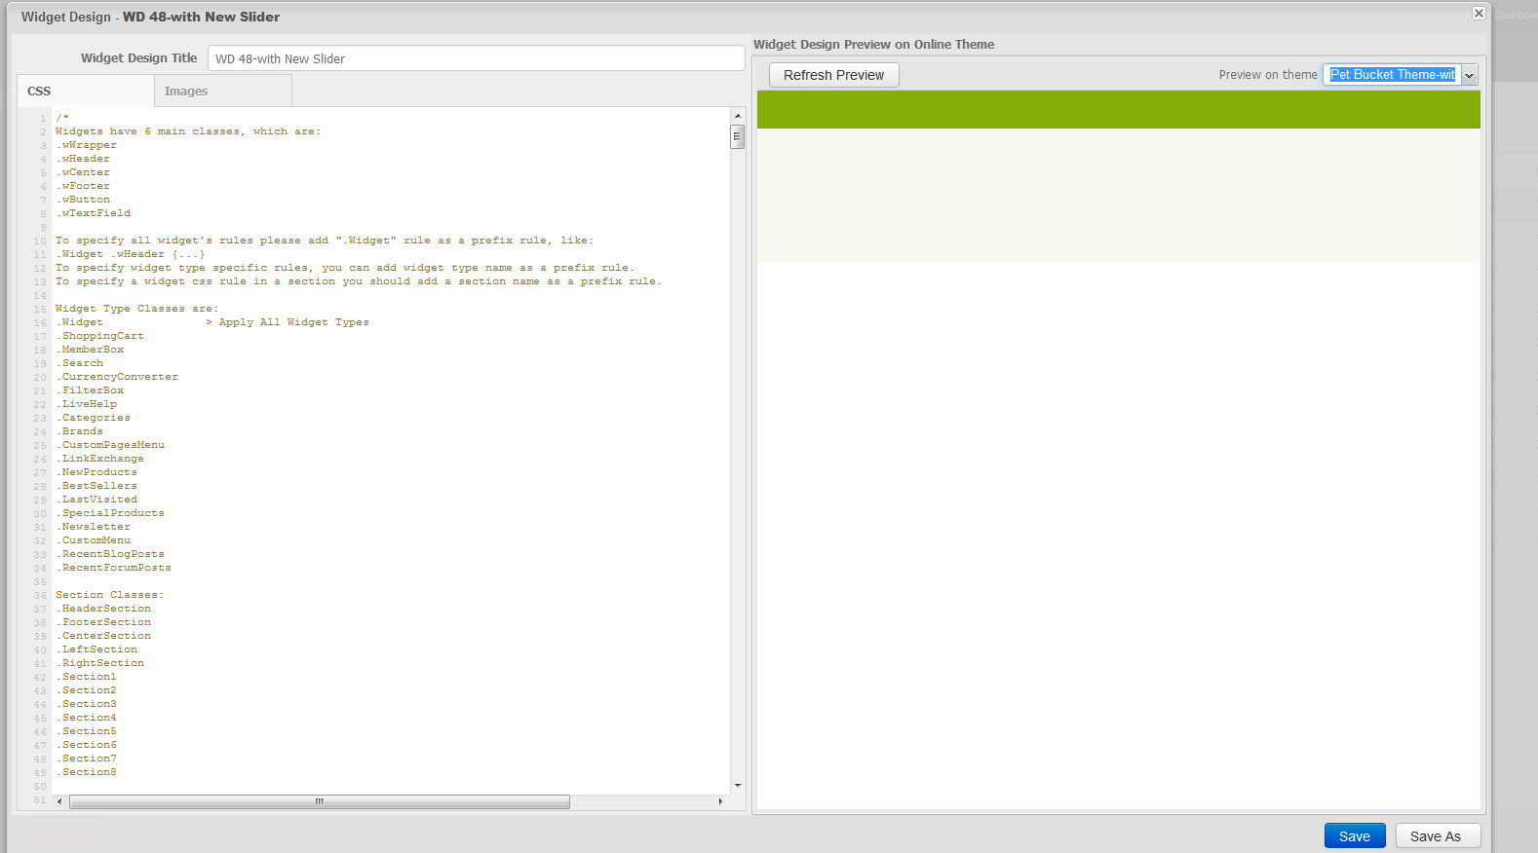Focus the Widget Design Title field

(x=476, y=58)
